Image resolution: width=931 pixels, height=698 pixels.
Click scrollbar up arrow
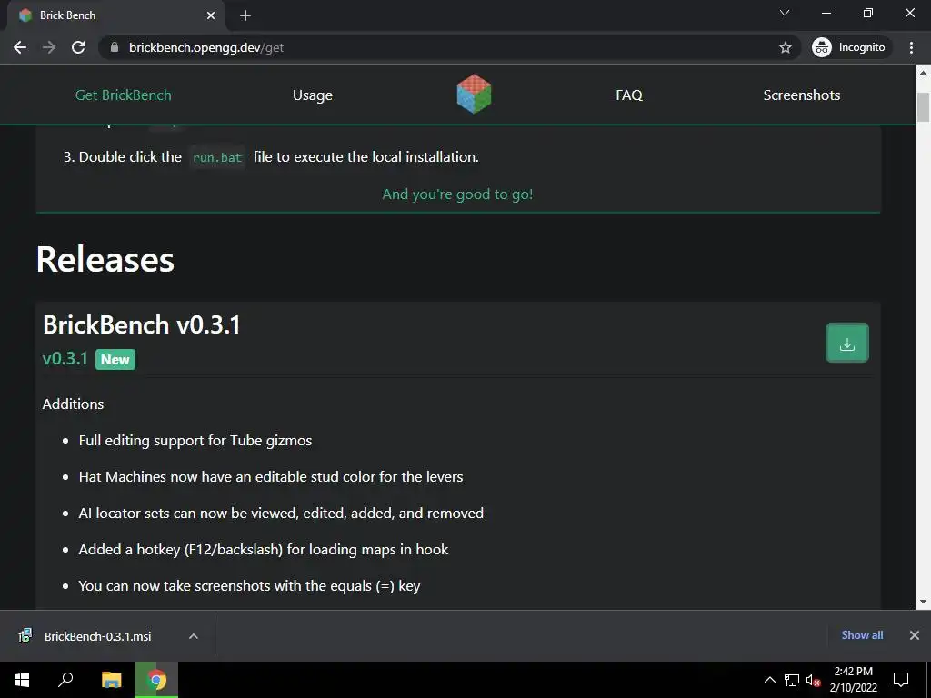click(923, 73)
